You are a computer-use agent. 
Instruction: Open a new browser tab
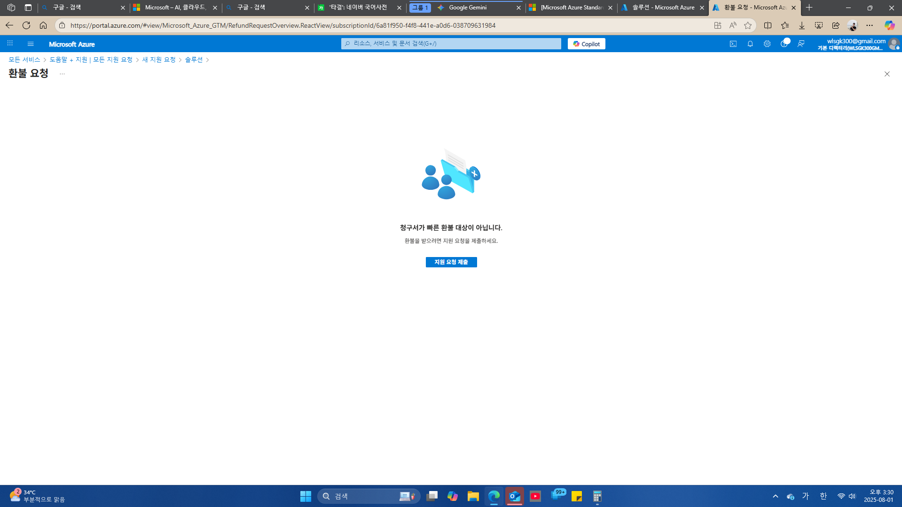tap(809, 8)
